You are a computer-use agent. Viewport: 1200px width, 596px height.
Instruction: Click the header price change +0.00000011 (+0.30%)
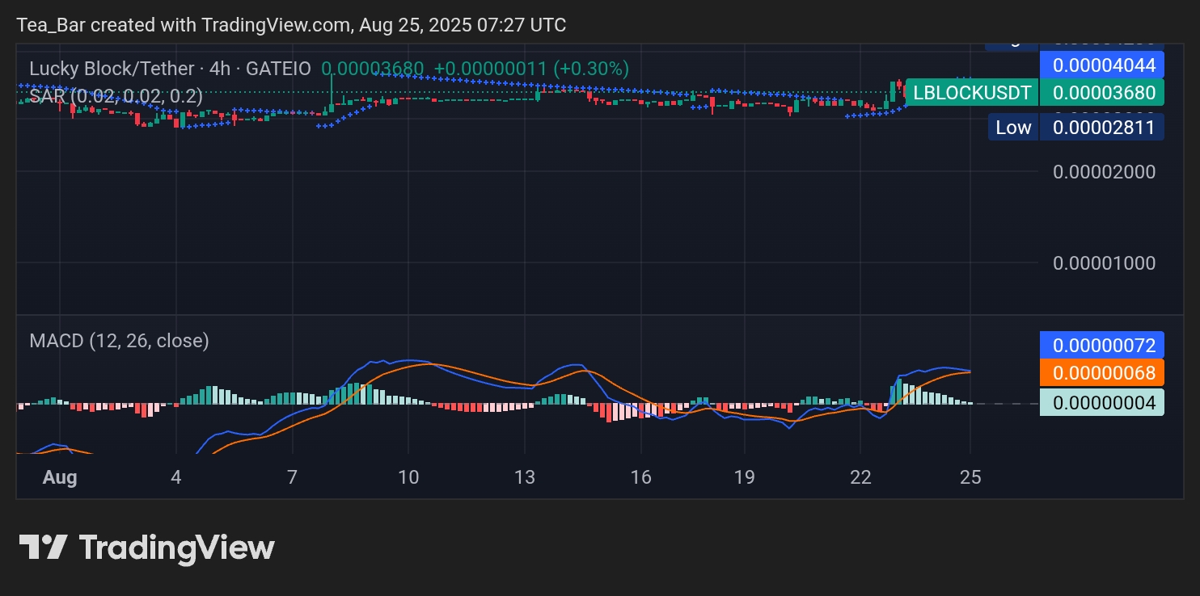coord(531,69)
